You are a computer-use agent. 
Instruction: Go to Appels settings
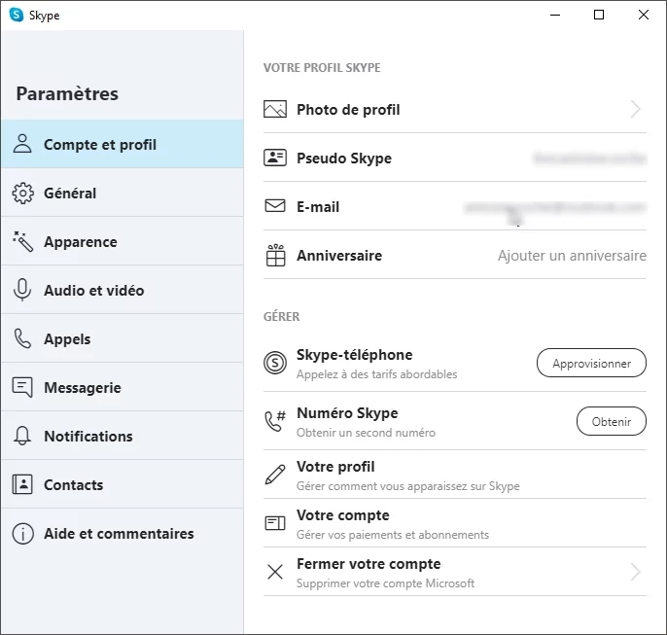pyautogui.click(x=123, y=338)
